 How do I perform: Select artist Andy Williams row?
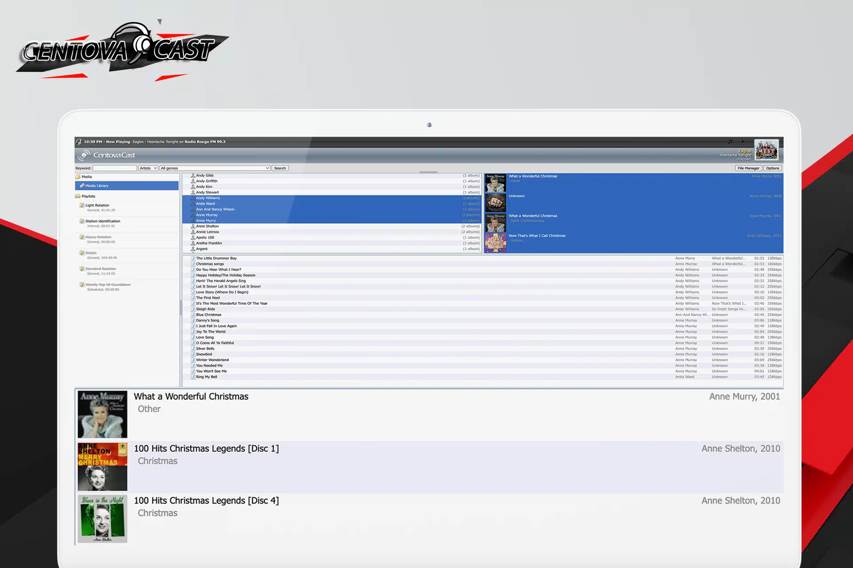(x=332, y=198)
